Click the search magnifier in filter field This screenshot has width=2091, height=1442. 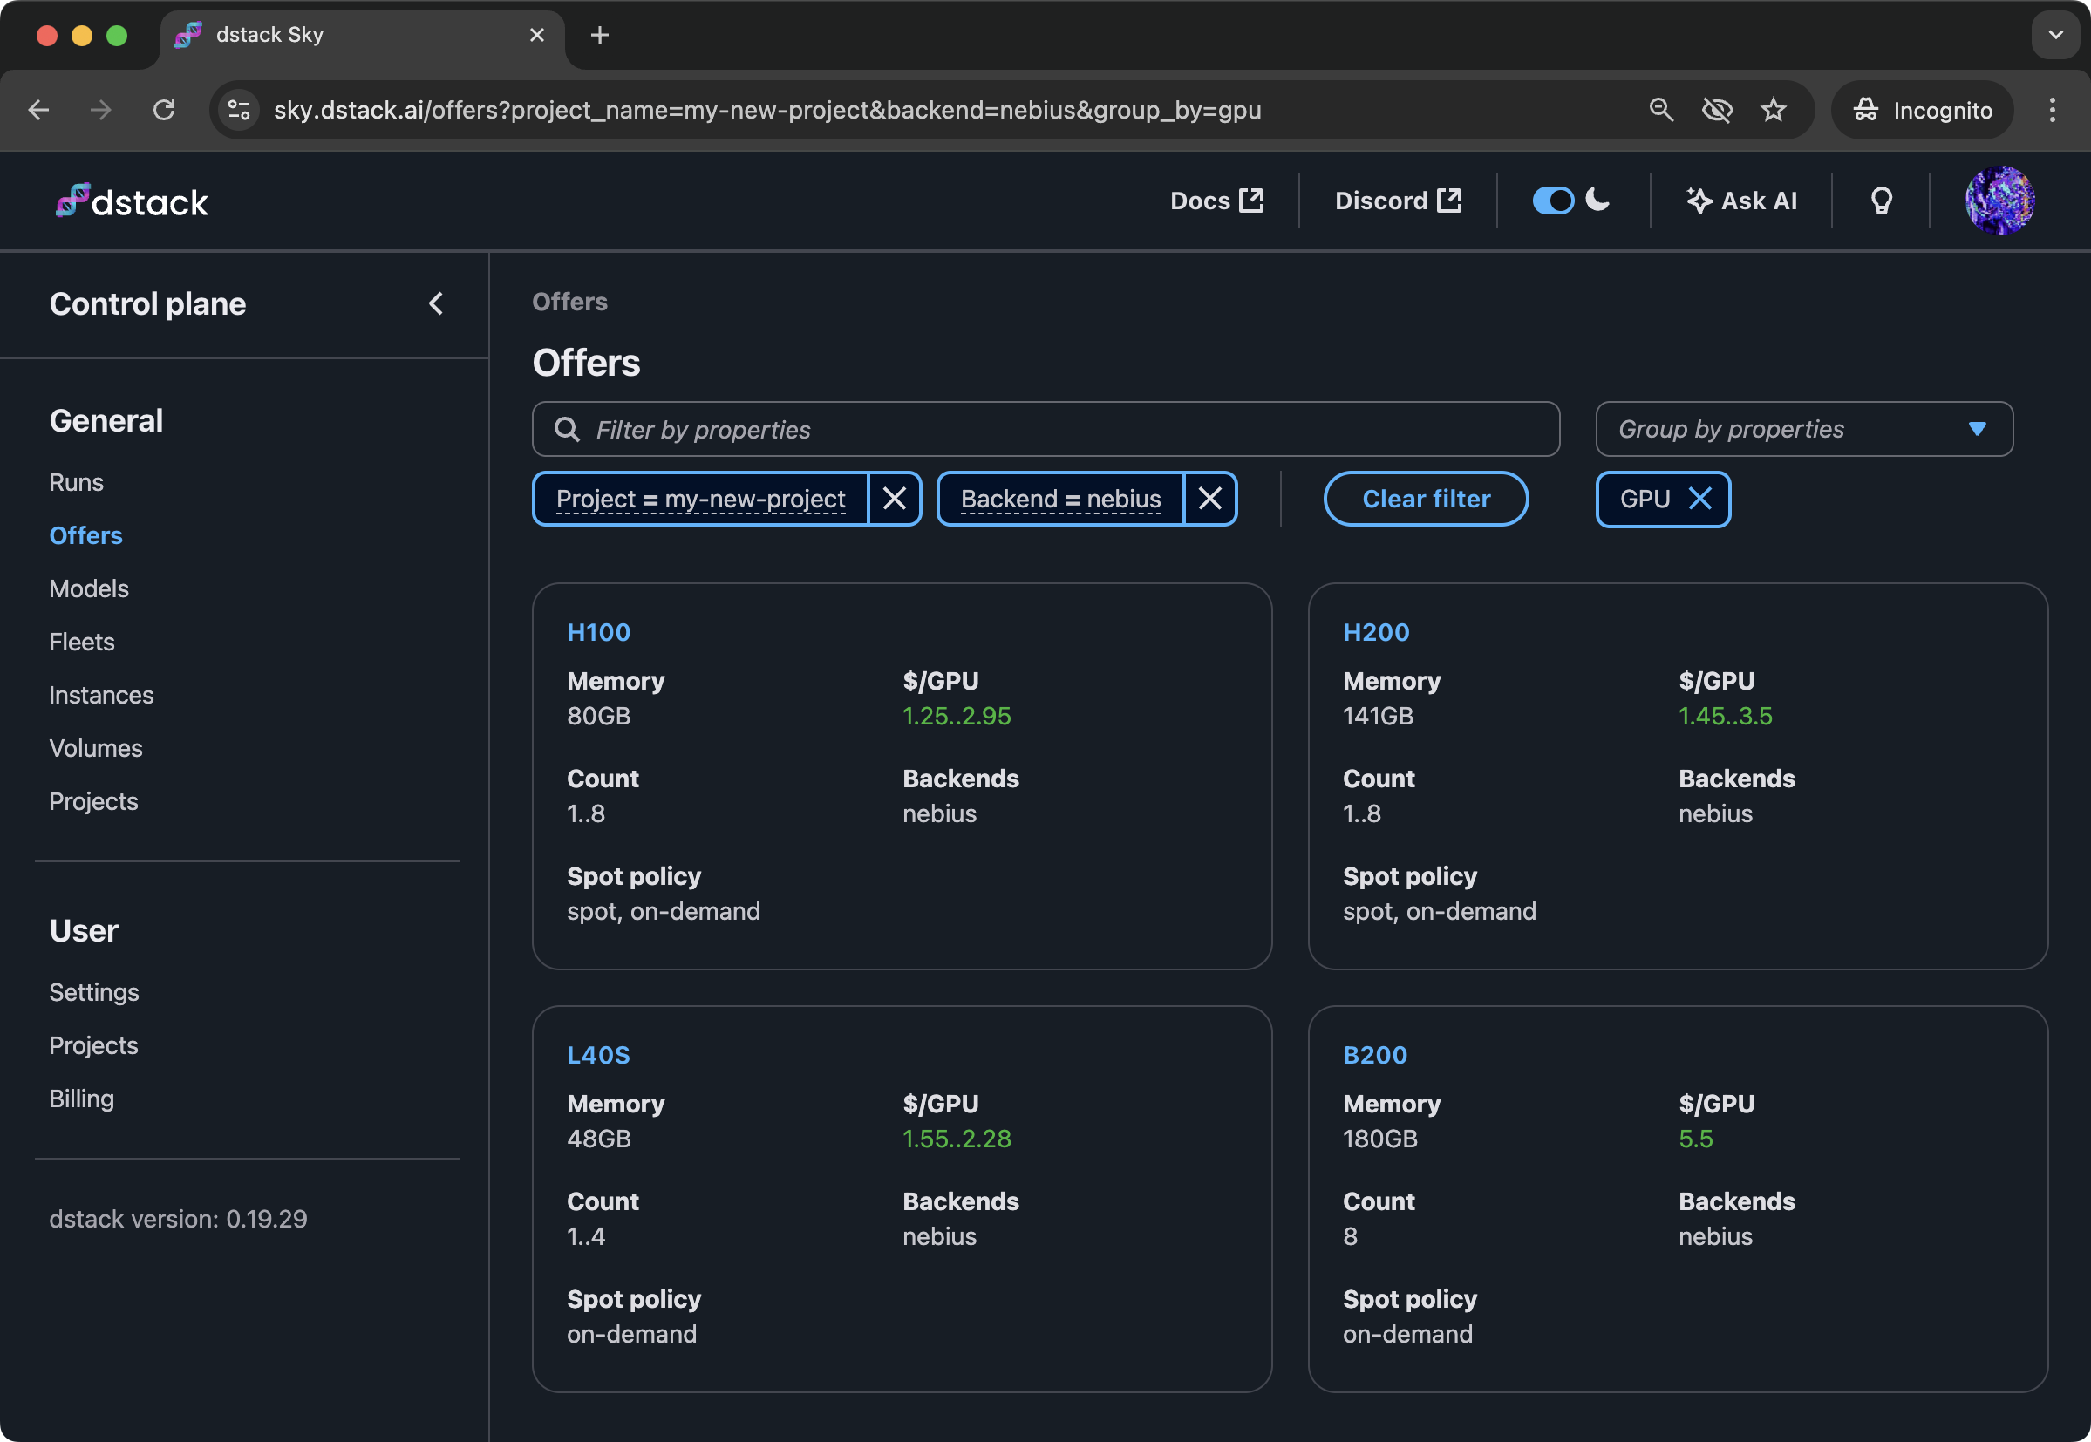pyautogui.click(x=567, y=429)
